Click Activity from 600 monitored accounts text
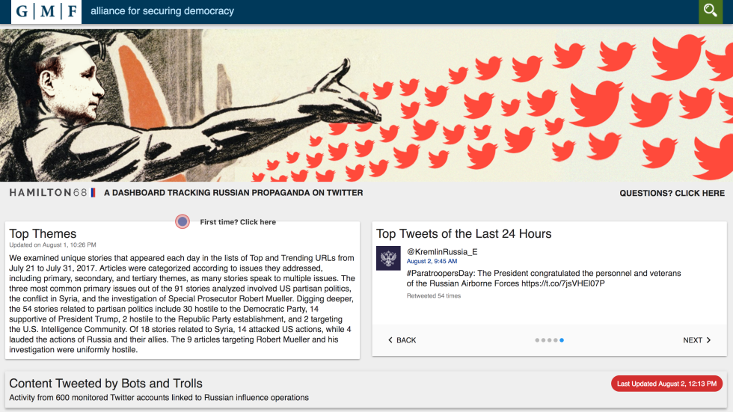This screenshot has height=412, width=733. point(159,398)
